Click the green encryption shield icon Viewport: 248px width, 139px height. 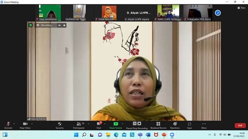coord(31,25)
